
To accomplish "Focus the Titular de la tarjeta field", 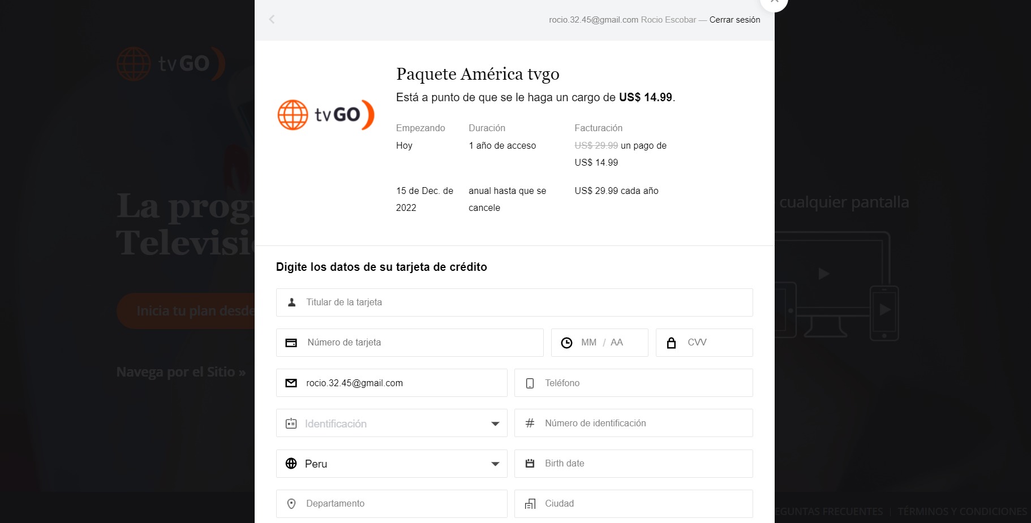I will coord(514,302).
